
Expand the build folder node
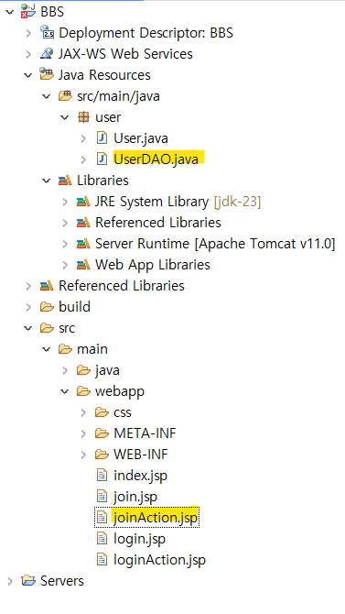pyautogui.click(x=28, y=307)
